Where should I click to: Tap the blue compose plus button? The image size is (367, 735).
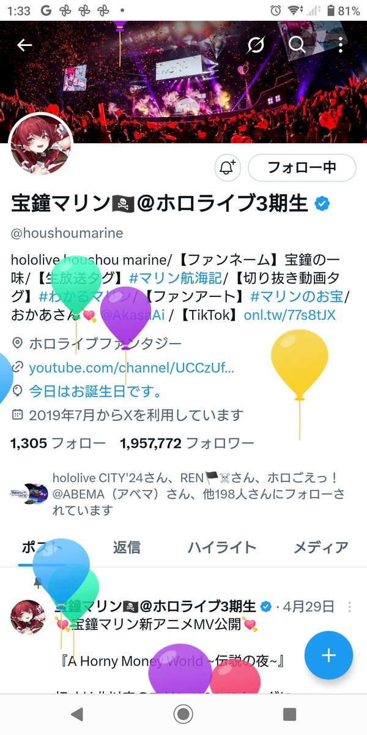(328, 655)
